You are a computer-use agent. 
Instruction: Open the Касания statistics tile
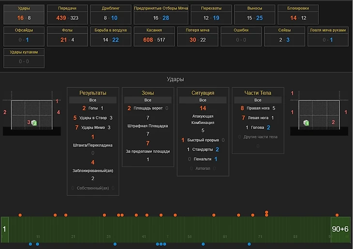(x=154, y=36)
